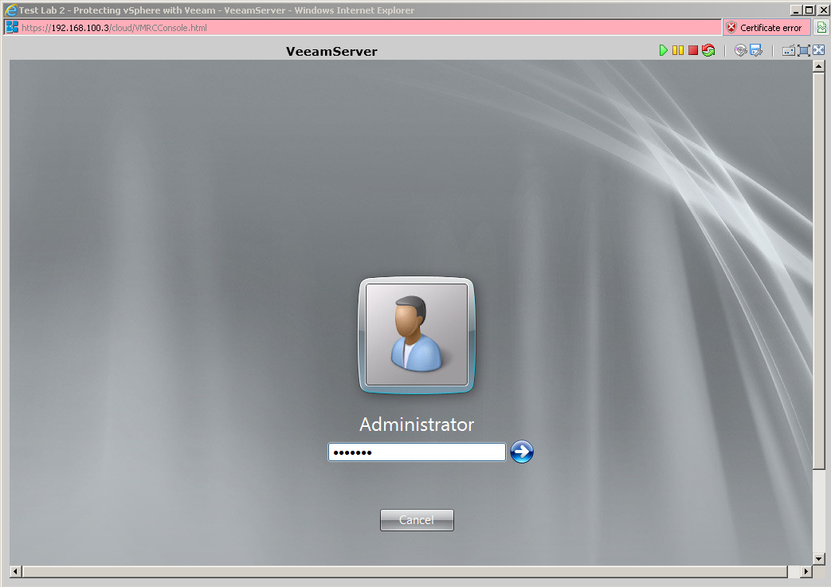This screenshot has width=831, height=587.
Task: Open the floppy device settings icon
Action: pos(756,50)
